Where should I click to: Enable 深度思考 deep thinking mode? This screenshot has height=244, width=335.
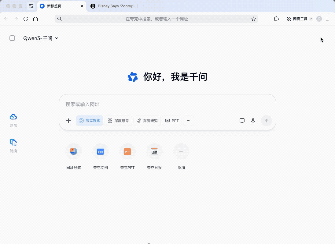click(118, 121)
